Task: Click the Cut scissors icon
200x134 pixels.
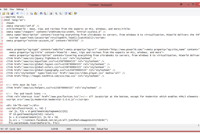Action: pos(27,13)
